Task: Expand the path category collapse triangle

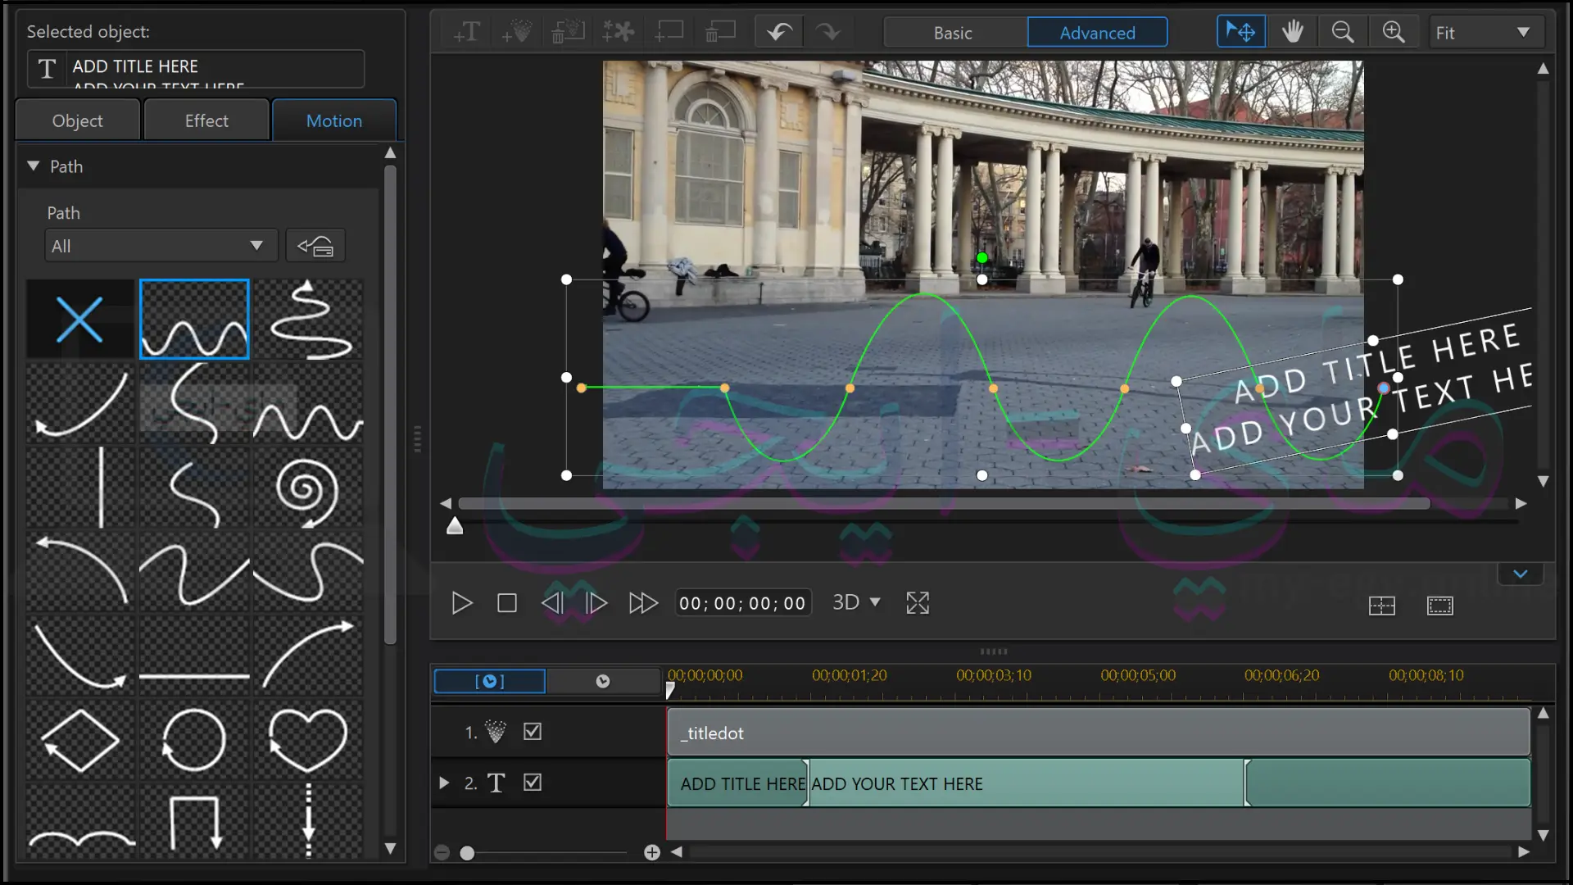Action: pos(33,166)
